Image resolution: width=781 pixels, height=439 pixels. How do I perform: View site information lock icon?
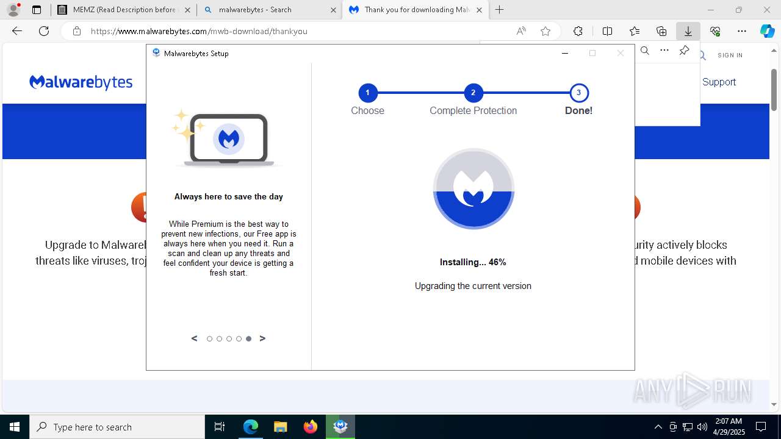tap(77, 31)
